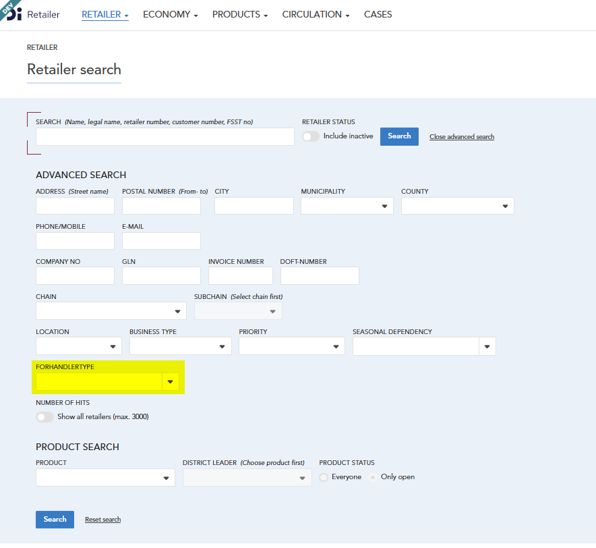Open the LOCATION dropdown
596x548 pixels.
[x=79, y=346]
